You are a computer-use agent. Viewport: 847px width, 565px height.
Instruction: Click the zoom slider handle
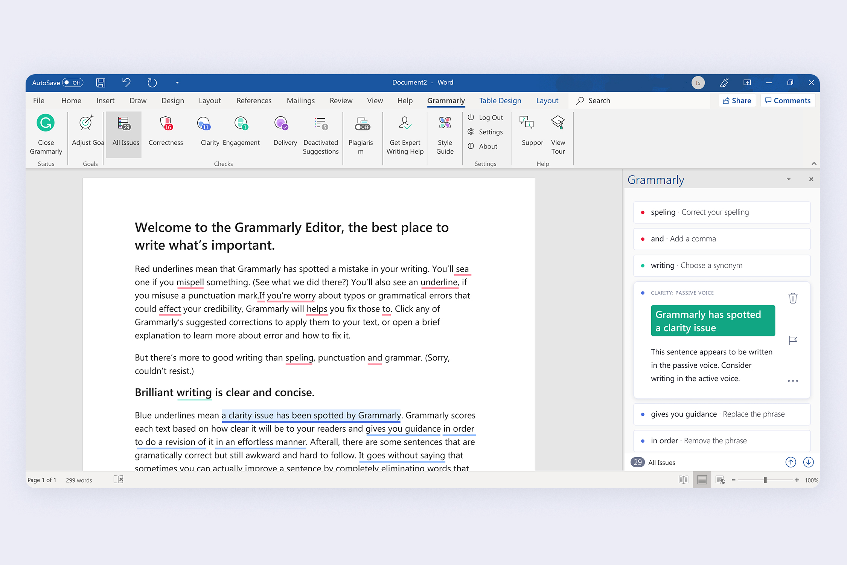765,480
